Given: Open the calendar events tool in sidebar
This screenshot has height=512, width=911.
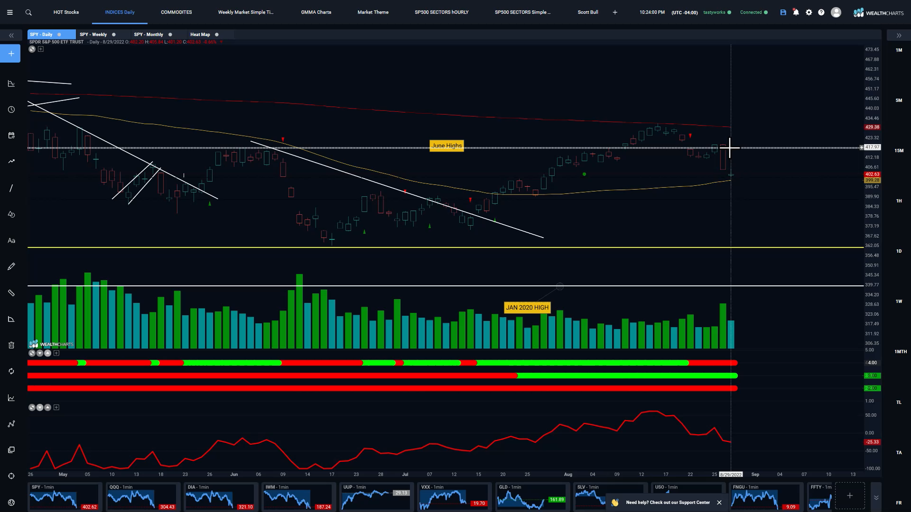Looking at the screenshot, I should pyautogui.click(x=11, y=136).
